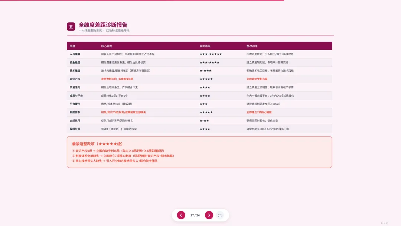Click the slide progress bar at the top

(142, 0)
